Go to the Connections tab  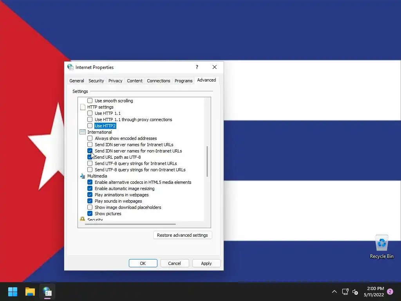click(159, 81)
